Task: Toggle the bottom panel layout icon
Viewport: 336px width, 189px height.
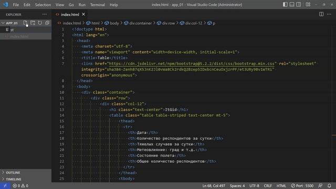Action: [x=292, y=5]
